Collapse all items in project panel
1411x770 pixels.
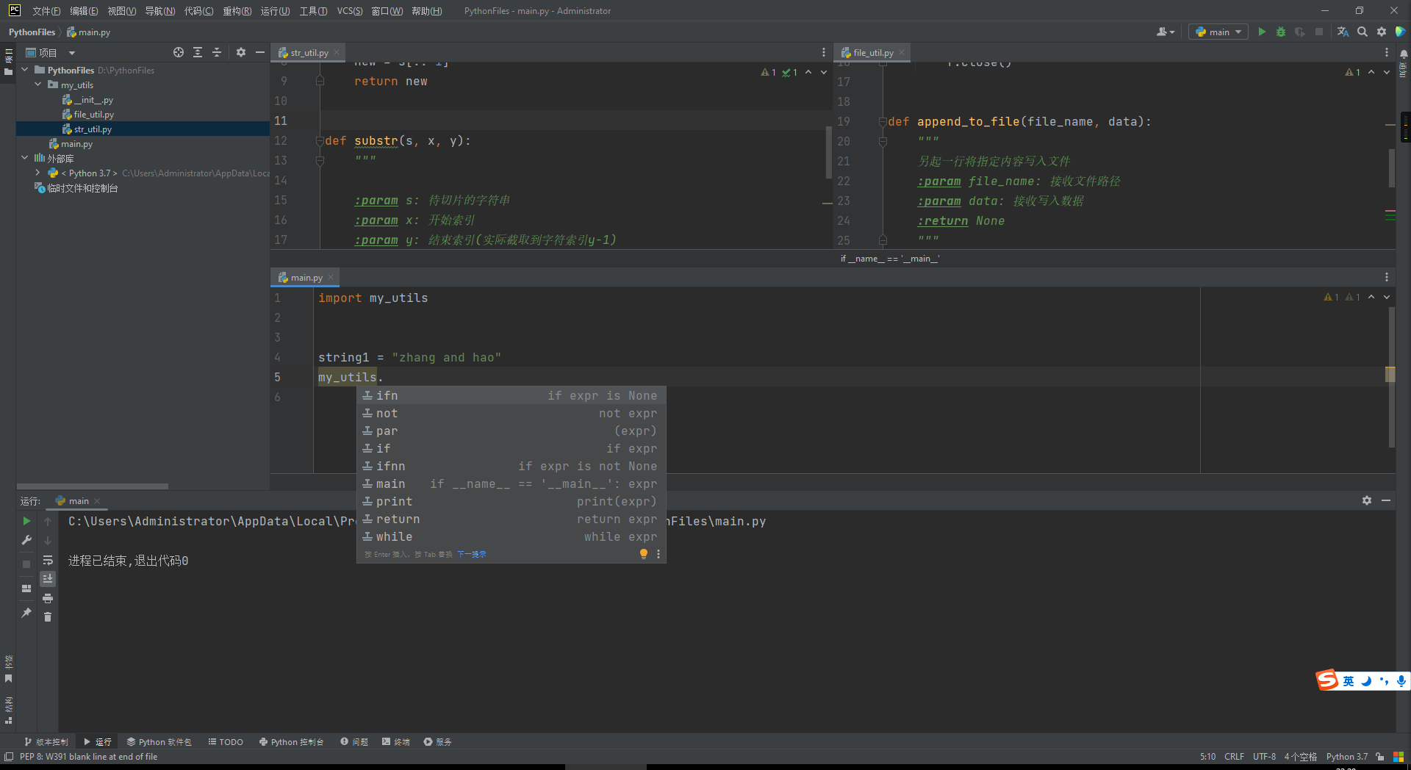[217, 52]
